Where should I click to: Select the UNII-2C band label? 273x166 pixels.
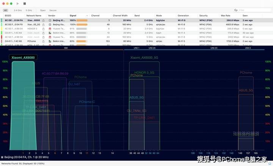coord(214,48)
